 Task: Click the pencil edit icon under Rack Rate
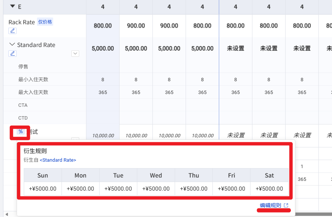coord(12,31)
